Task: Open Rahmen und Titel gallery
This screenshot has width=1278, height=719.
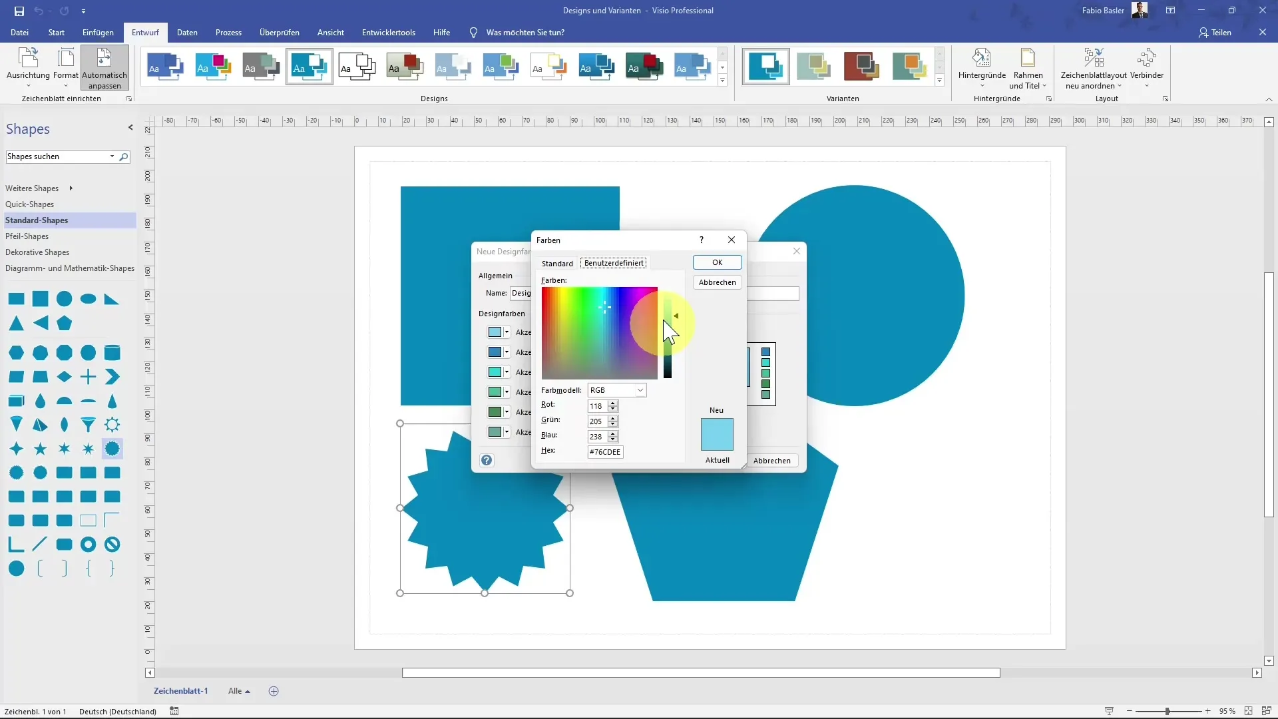Action: point(1028,68)
